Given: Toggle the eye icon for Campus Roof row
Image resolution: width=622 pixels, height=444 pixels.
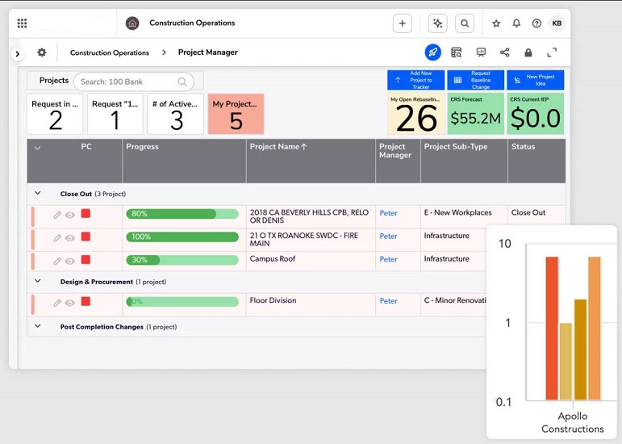Looking at the screenshot, I should click(70, 261).
